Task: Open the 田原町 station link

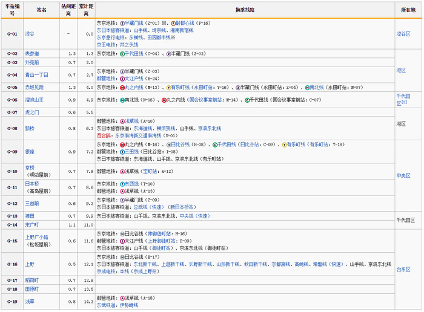Action: 32,290
